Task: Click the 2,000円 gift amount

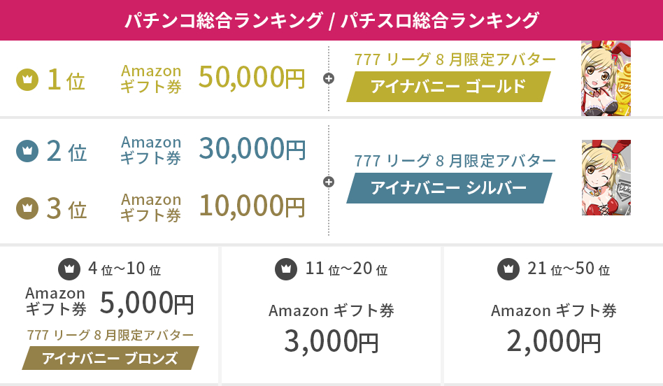Action: point(554,341)
